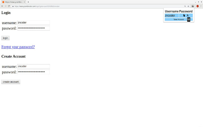203x127 pixels.
Task: Minimize the browser window
Action: pyautogui.click(x=195, y=2)
